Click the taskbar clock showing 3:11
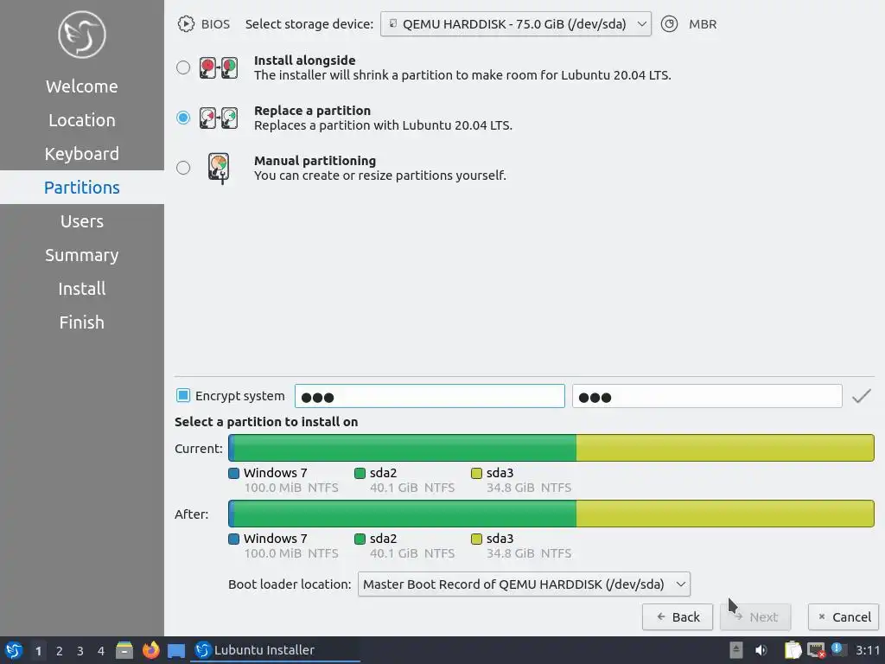The height and width of the screenshot is (664, 885). (x=868, y=650)
